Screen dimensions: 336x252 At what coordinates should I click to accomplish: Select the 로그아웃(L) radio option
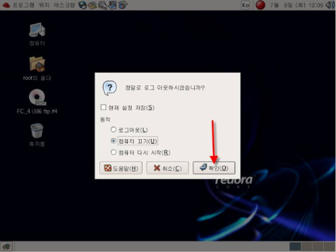click(x=114, y=130)
